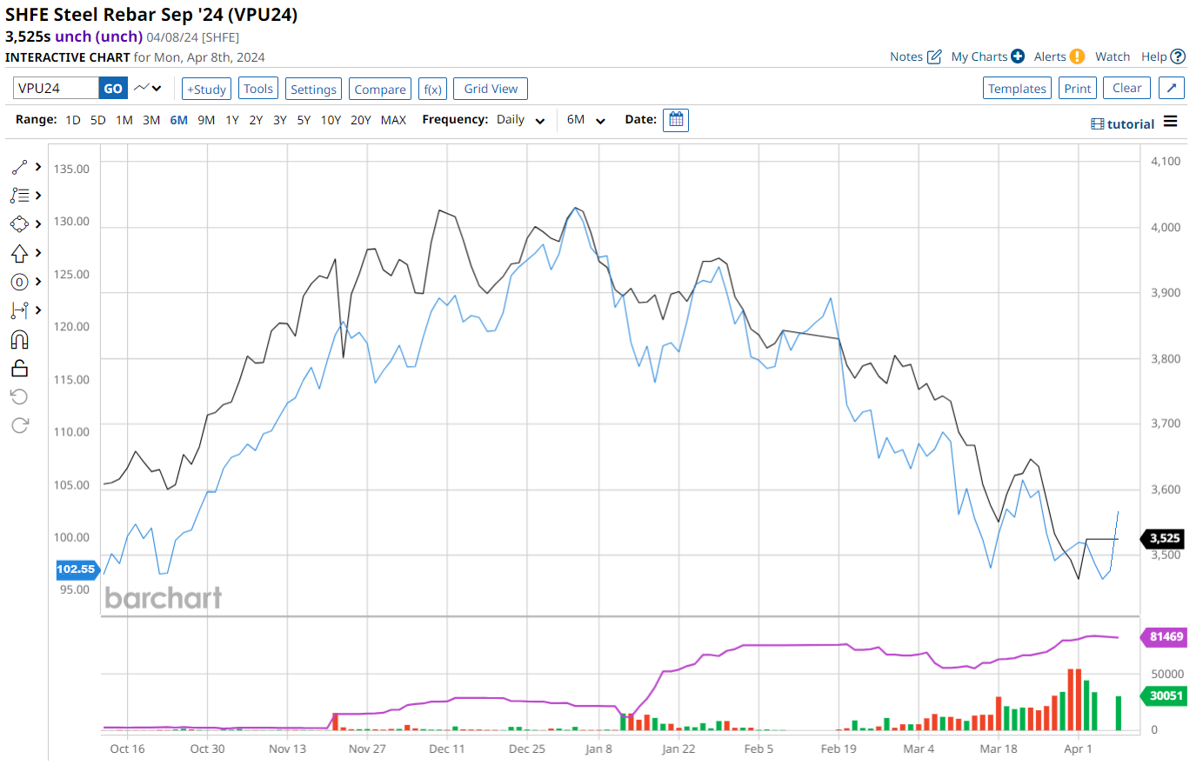
Task: Open the tutorial video link
Action: pos(1122,124)
